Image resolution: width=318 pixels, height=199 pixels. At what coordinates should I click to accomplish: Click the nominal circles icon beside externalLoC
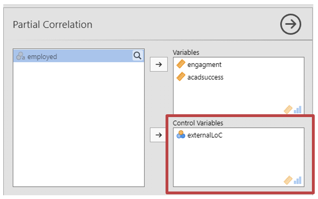(181, 135)
